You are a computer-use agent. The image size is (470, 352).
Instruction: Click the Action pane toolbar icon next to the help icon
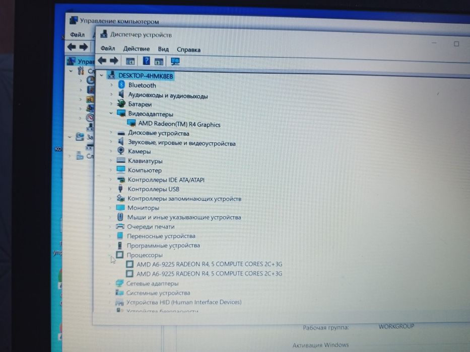(x=159, y=62)
